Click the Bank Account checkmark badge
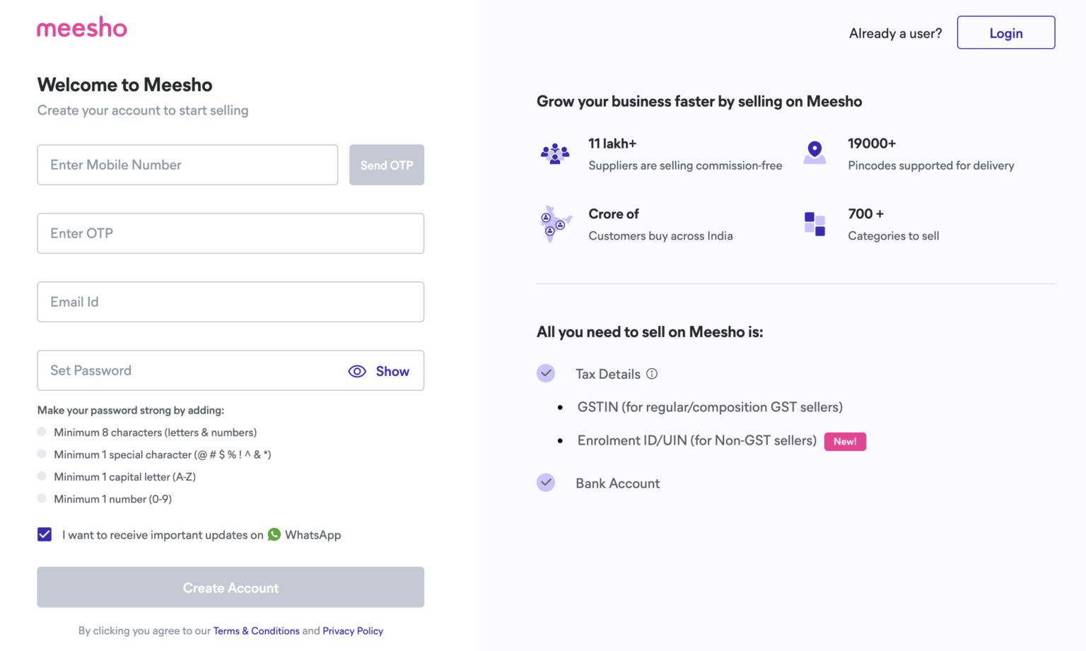Image resolution: width=1086 pixels, height=651 pixels. (x=546, y=482)
